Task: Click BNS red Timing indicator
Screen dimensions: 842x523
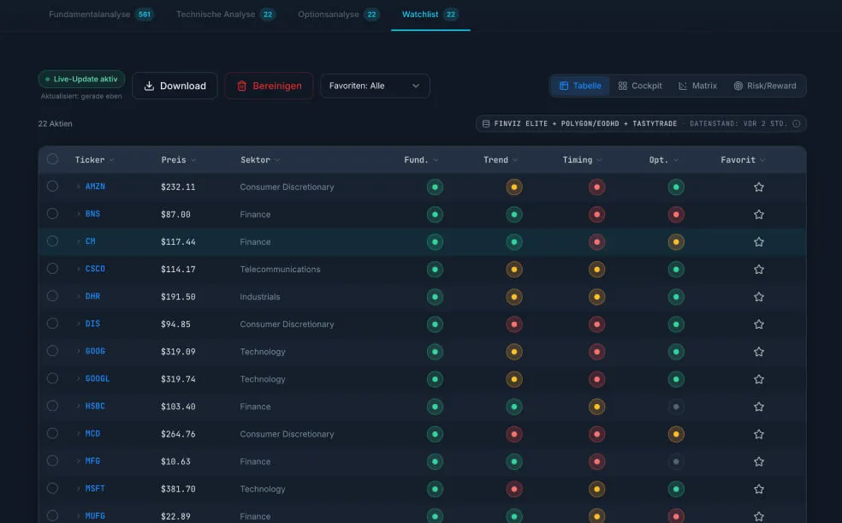Action: tap(596, 214)
